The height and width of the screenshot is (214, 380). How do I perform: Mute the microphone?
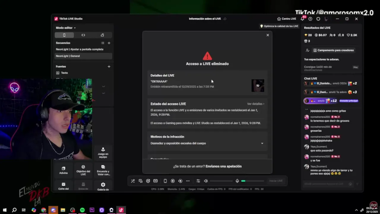(237, 181)
